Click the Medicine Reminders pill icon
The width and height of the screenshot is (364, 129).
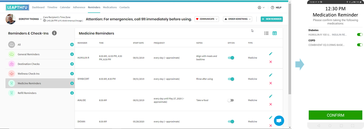[x=11, y=83]
